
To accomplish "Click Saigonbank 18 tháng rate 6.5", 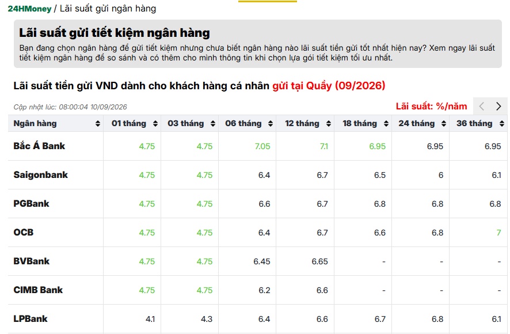I will 380,176.
